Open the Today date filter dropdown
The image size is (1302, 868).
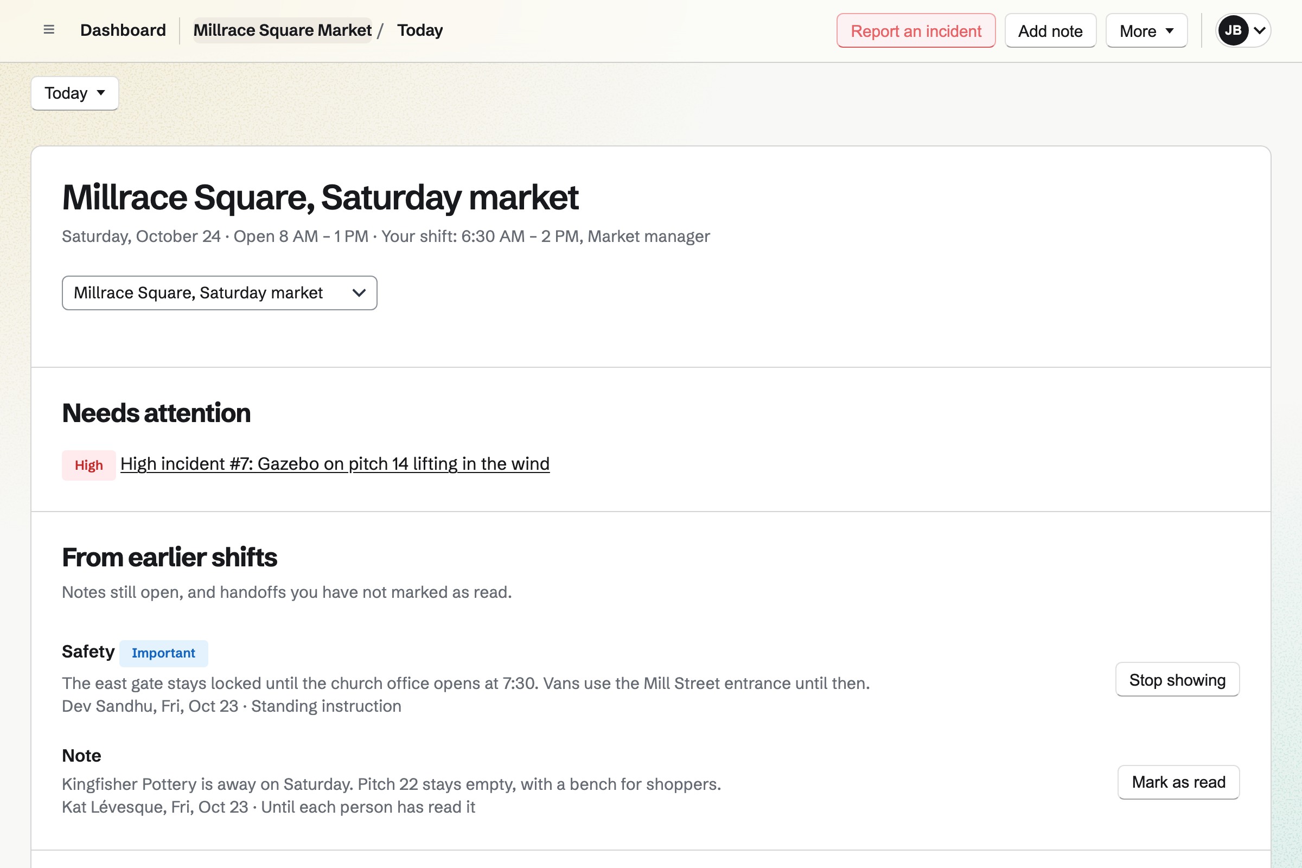(75, 93)
